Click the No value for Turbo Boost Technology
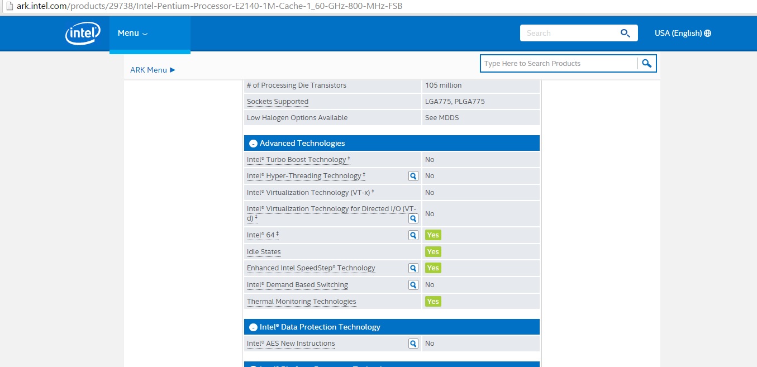 430,160
